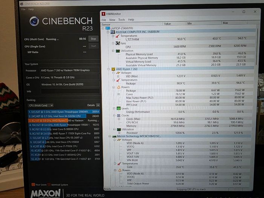Click the Value column header
Viewport: 264px width, 198px height.
pyautogui.click(x=175, y=23)
